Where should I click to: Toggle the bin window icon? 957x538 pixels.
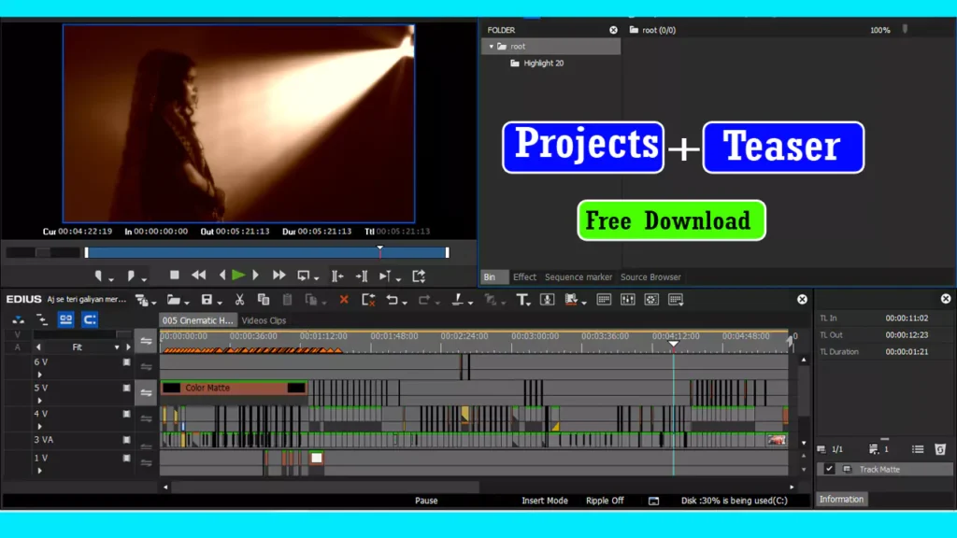click(x=604, y=300)
